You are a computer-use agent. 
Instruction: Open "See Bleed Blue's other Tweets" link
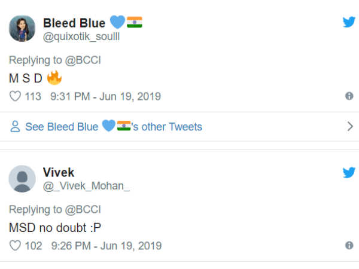point(114,127)
